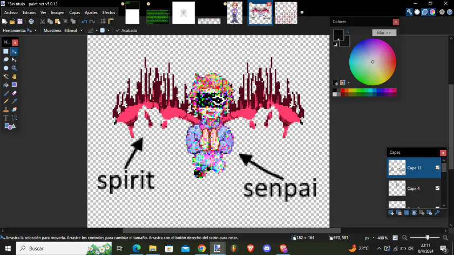Click the Print icon in toolbar
The height and width of the screenshot is (255, 454).
(x=31, y=22)
